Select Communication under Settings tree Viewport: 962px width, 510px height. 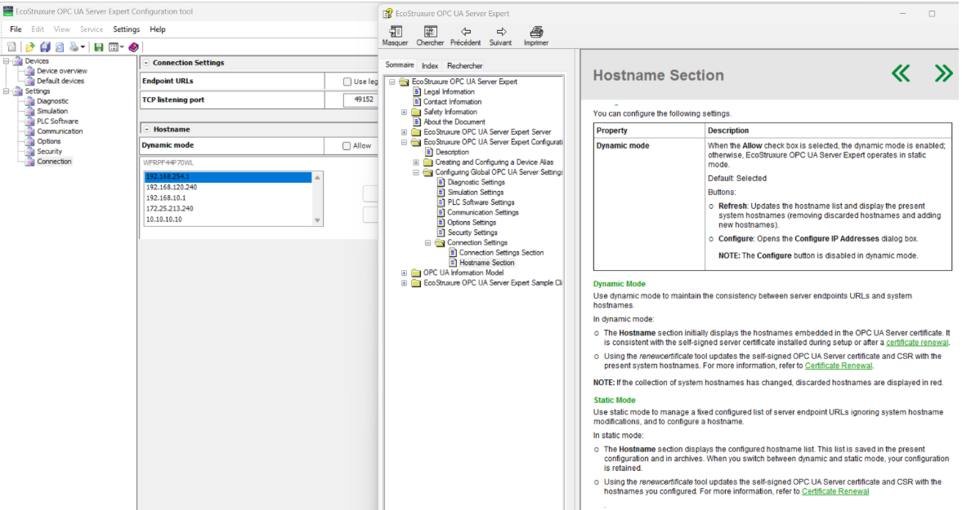point(60,131)
